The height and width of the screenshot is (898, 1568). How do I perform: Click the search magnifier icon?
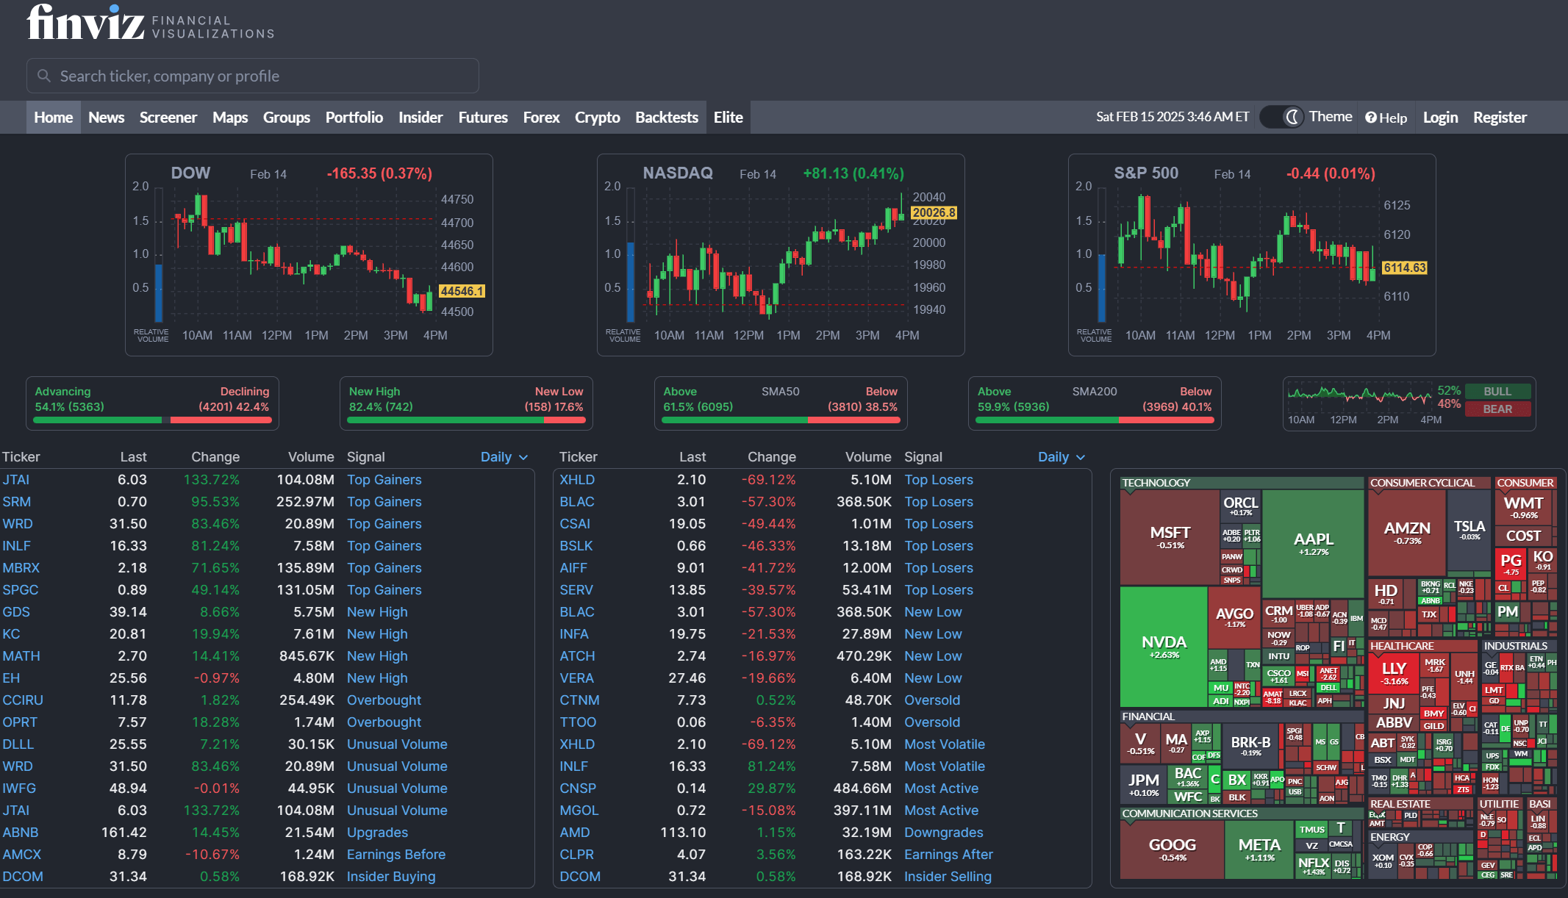(44, 76)
